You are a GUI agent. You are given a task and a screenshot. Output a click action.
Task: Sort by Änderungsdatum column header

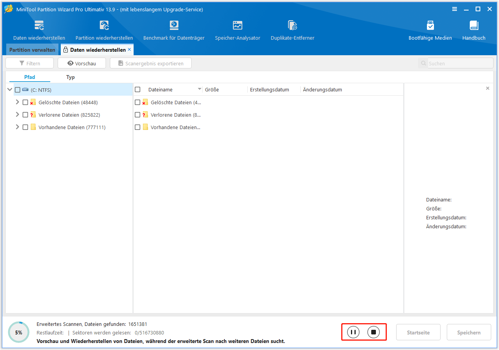323,89
